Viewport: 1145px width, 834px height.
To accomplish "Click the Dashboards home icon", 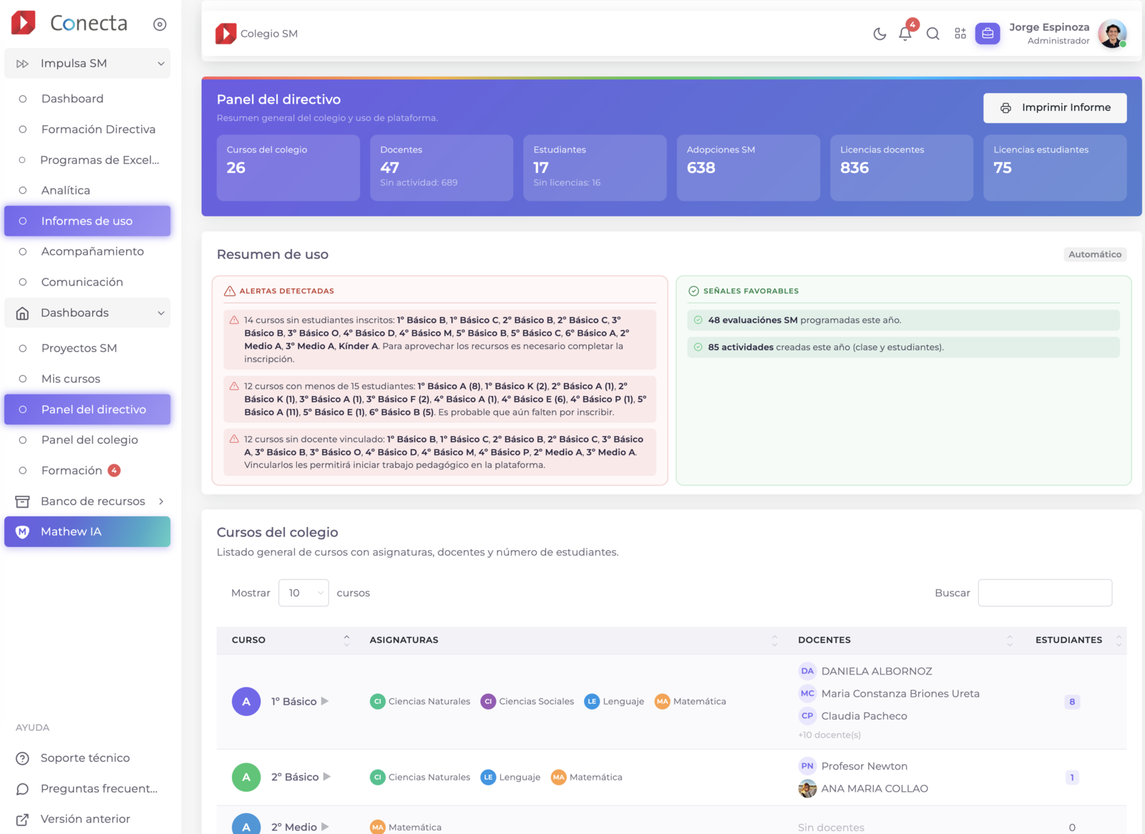I will click(x=23, y=313).
